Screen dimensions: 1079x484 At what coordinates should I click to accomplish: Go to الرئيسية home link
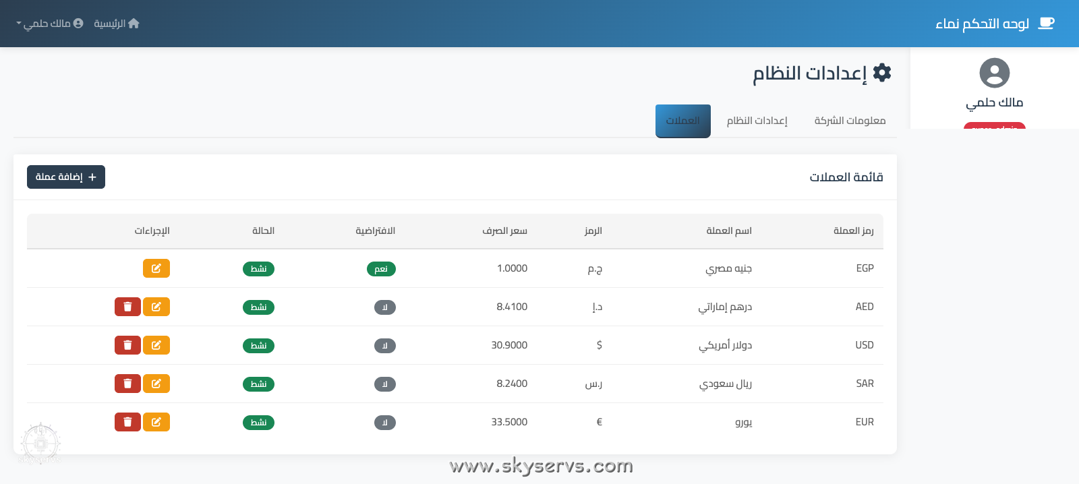pyautogui.click(x=117, y=24)
